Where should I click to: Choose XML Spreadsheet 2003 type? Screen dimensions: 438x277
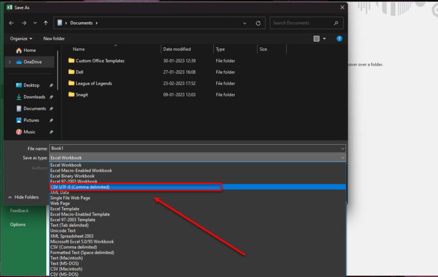click(x=197, y=236)
